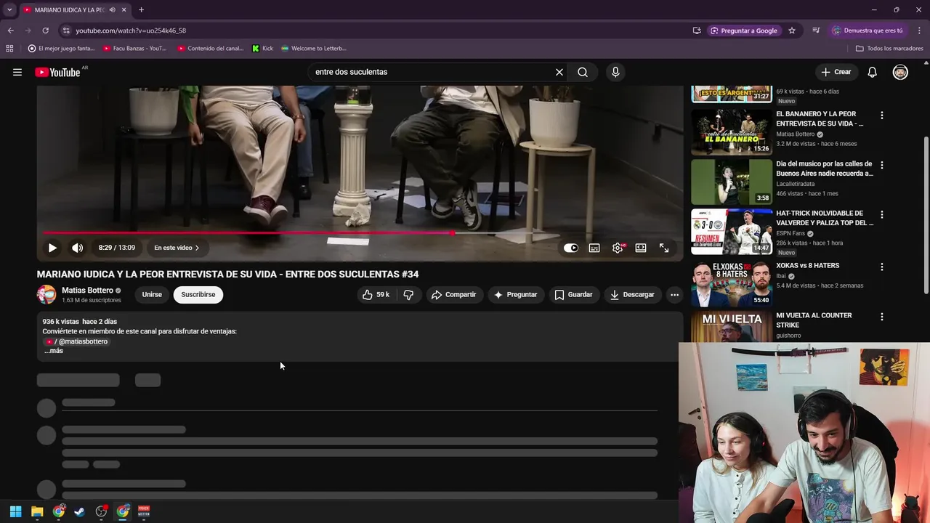Open Chrome apps grid in bookmarks bar

(x=9, y=49)
